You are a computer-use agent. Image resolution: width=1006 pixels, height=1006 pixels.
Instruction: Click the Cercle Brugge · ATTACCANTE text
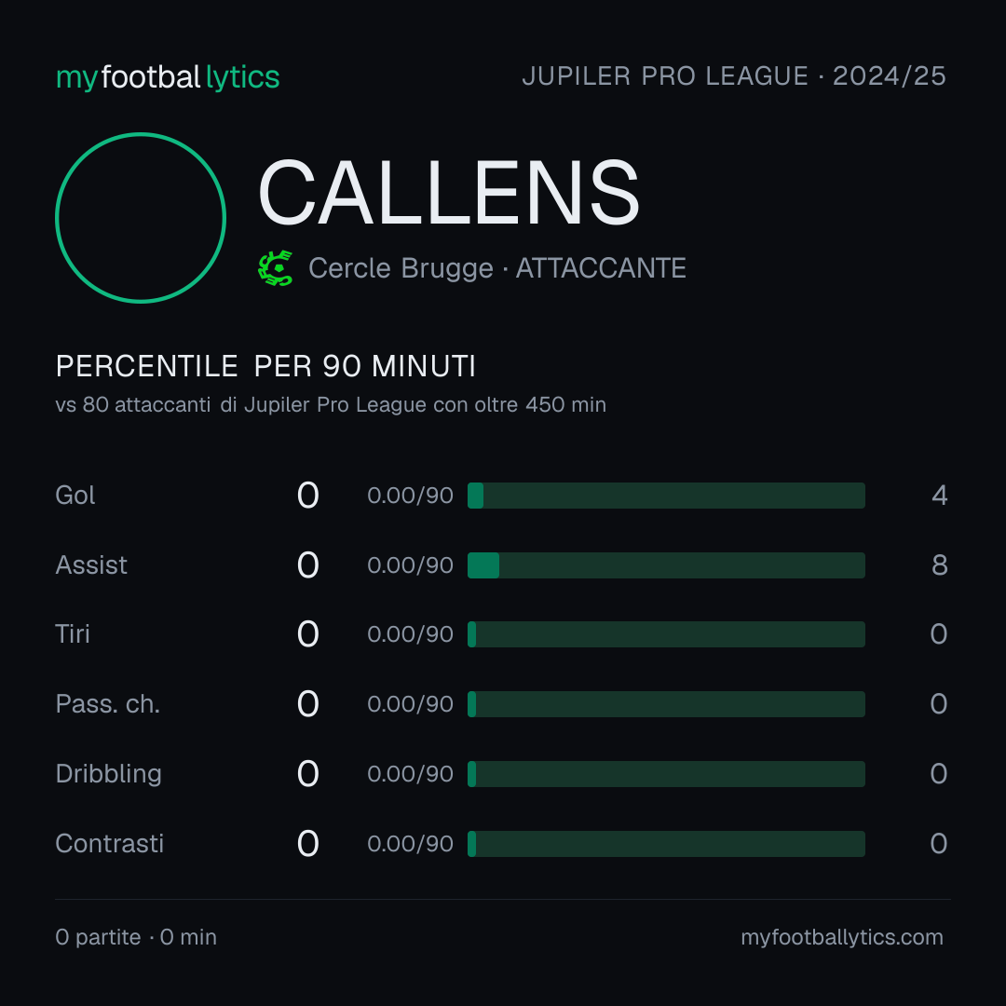coord(497,268)
